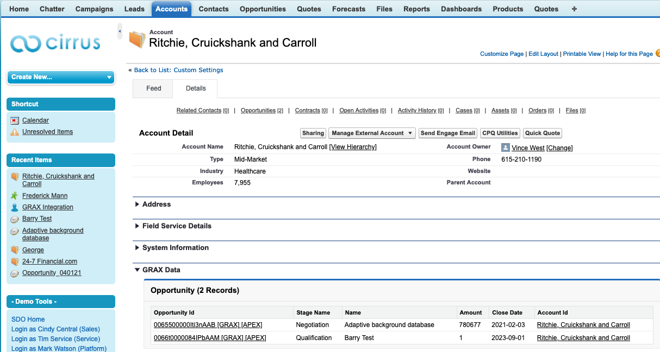Collapse the sidebar with the arrow handle

120,31
